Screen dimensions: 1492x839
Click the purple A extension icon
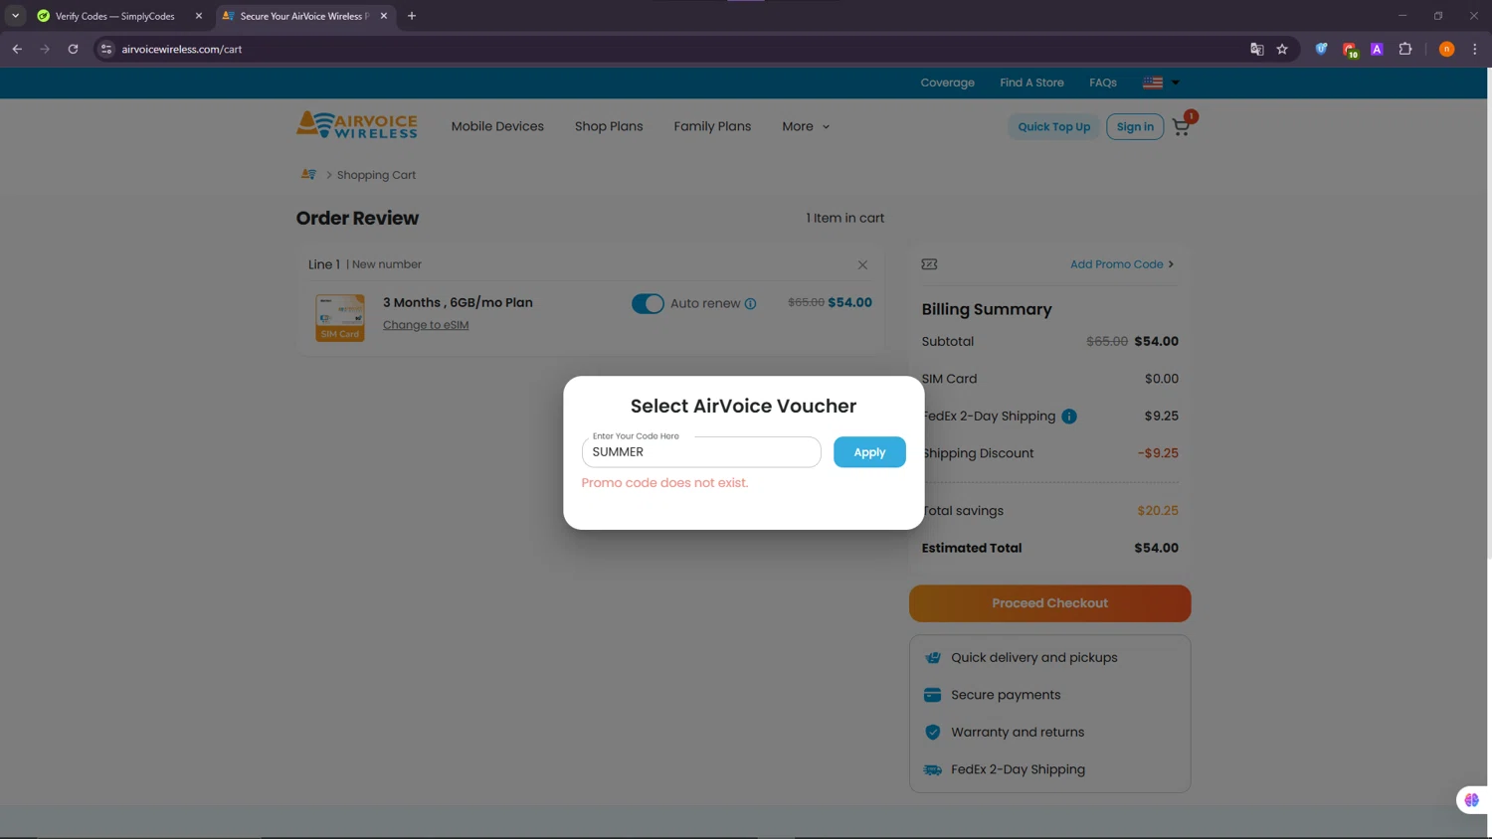click(1377, 49)
